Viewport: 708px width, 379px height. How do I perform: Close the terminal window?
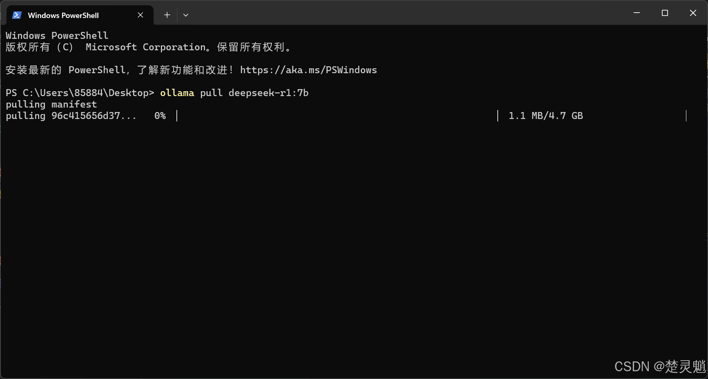pyautogui.click(x=693, y=13)
